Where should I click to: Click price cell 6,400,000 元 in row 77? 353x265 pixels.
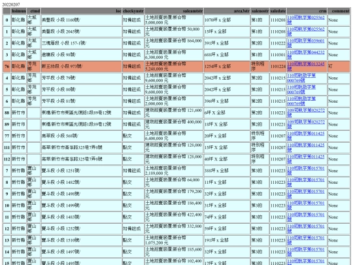[174, 136]
